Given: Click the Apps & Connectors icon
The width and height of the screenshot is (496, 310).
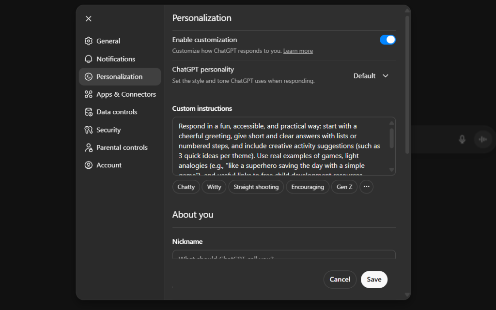Looking at the screenshot, I should pyautogui.click(x=88, y=94).
